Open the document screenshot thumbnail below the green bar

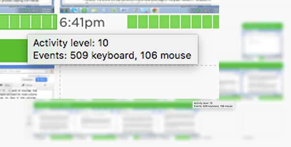pyautogui.click(x=27, y=82)
